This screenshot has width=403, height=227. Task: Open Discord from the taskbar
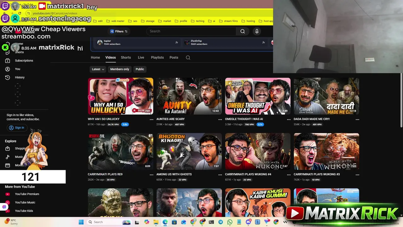[x=248, y=222]
